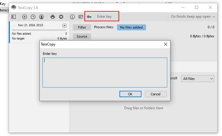This screenshot has width=222, height=136.
Task: Open the history clock icon
Action: [x=33, y=17]
